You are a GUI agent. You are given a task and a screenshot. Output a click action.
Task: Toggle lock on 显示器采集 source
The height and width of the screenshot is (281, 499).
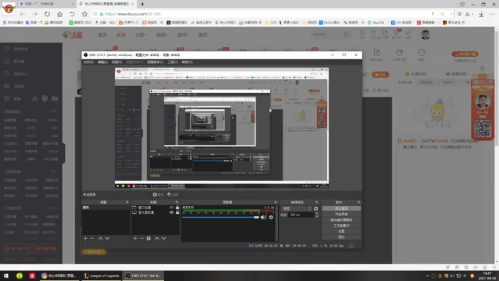(x=178, y=212)
